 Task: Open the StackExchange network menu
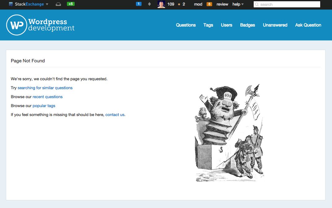28,4
